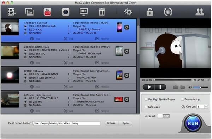Open video track selector for 20020614SONY.mpeg
Viewport: 212px width, 139px height.
pos(69,50)
